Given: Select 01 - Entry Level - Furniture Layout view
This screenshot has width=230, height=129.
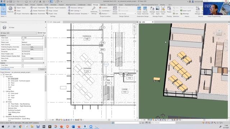Looking at the screenshot, I should (19, 81).
